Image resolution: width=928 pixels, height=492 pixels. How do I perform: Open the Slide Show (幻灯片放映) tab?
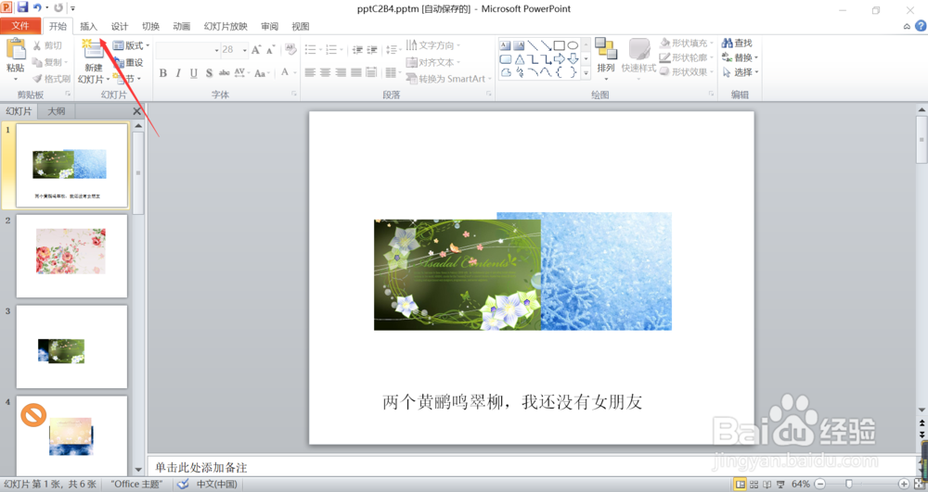pos(226,26)
